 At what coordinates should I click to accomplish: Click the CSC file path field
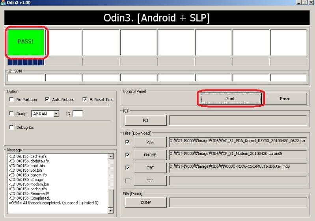[x=238, y=168]
